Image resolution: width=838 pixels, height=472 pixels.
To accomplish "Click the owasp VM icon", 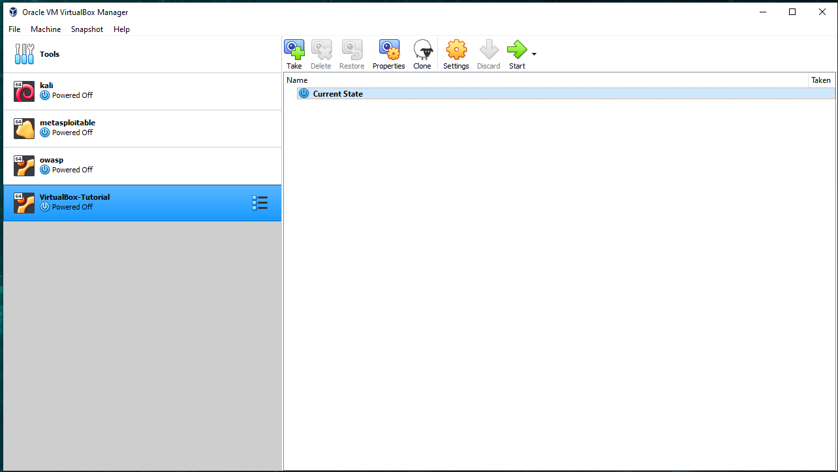I will pos(24,166).
